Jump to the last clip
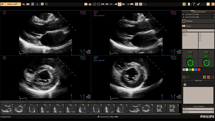The image size is (215, 121). pyautogui.click(x=107, y=4)
